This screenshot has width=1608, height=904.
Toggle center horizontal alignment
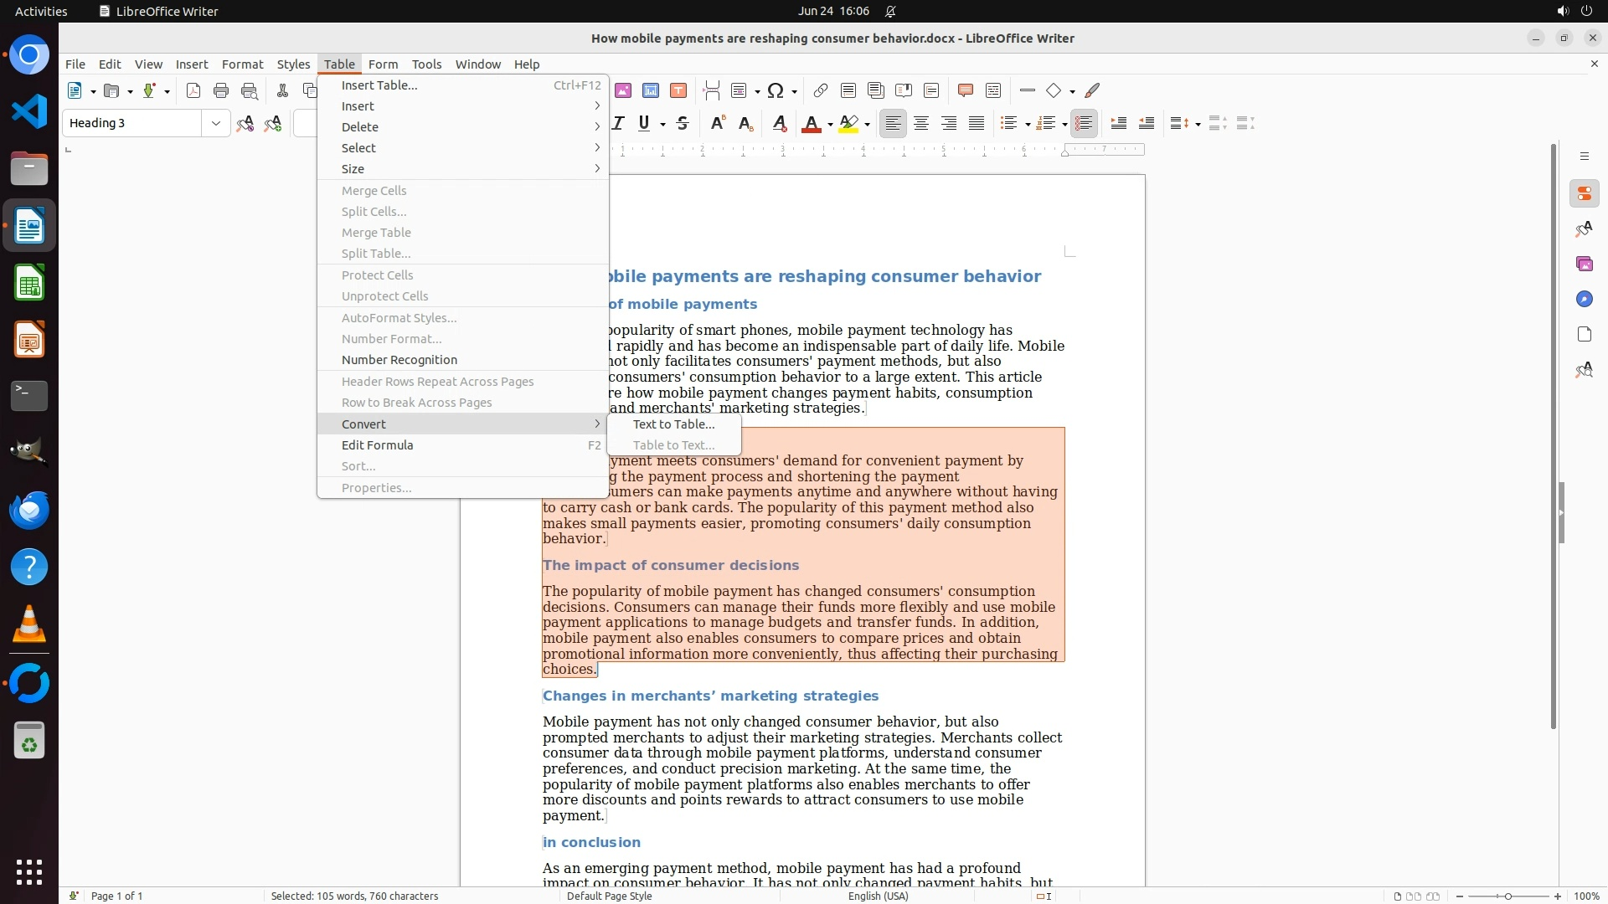coord(921,124)
